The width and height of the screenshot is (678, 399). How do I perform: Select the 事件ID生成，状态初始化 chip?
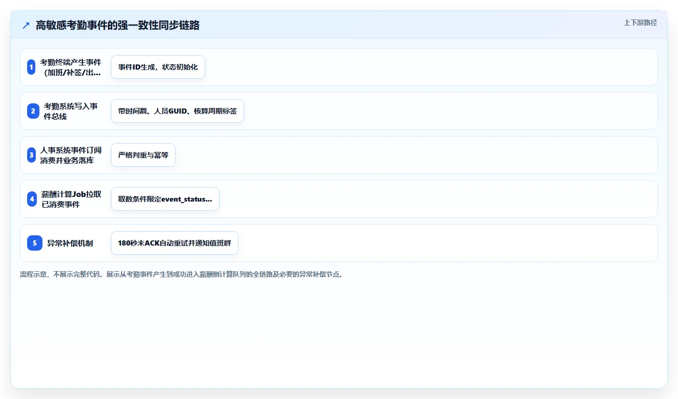[x=158, y=67]
